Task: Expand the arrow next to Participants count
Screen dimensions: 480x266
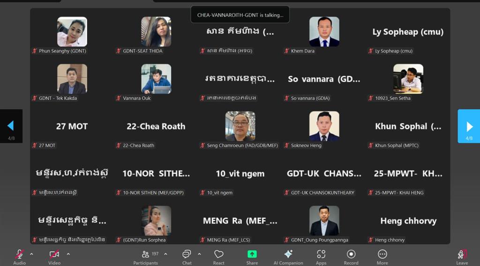Action: point(165,254)
